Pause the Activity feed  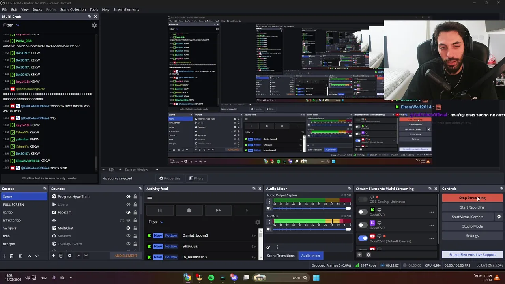tap(160, 210)
